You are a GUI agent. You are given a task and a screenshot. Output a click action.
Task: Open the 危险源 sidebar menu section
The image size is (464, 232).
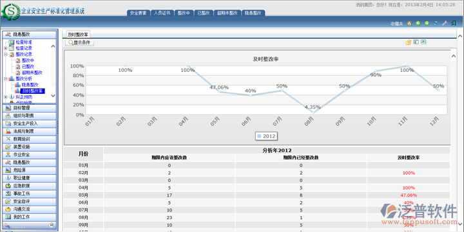click(x=29, y=170)
